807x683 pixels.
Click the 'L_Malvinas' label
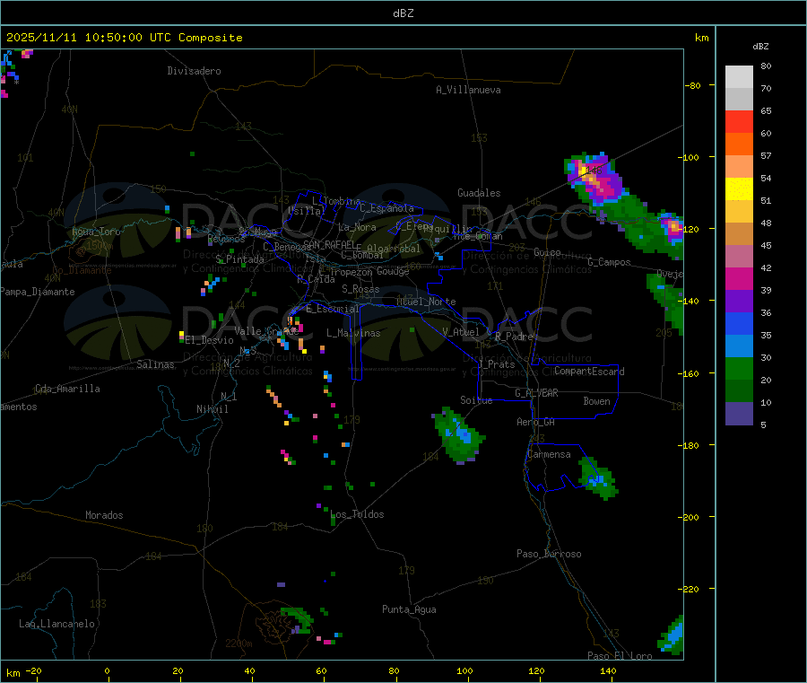[x=353, y=333]
